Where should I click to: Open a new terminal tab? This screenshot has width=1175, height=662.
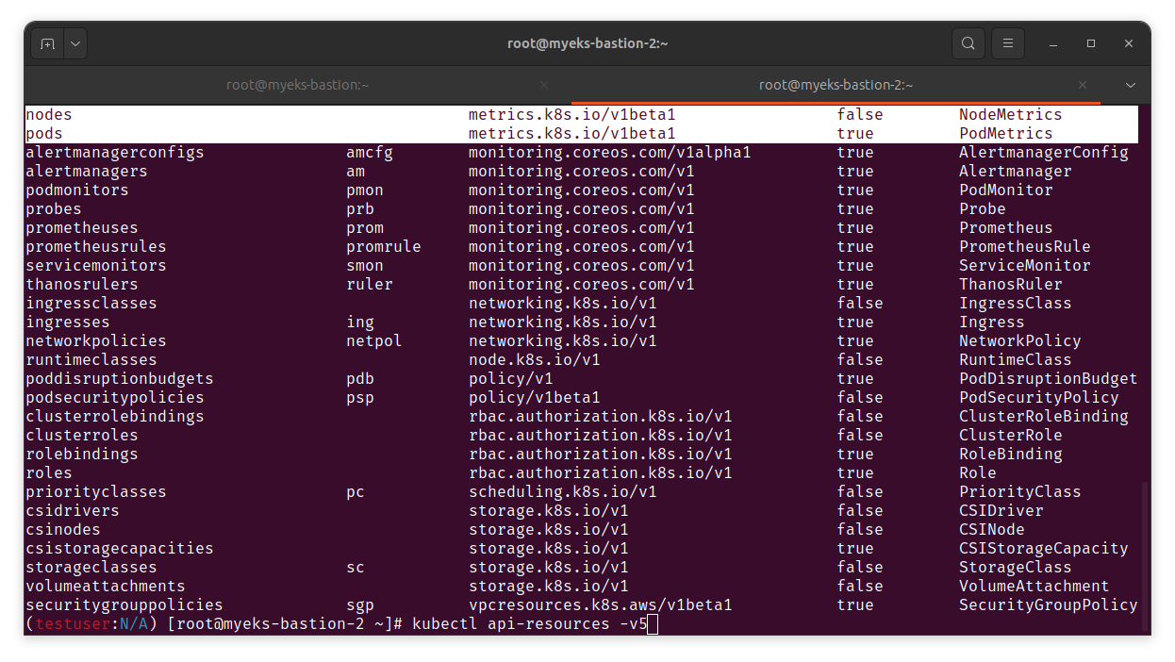[x=47, y=43]
